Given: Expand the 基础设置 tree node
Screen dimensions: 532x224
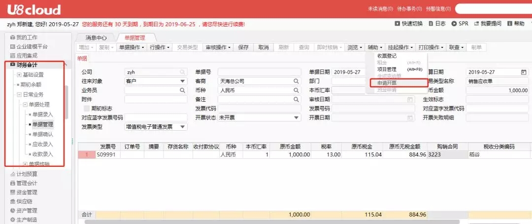Looking at the screenshot, I should tap(19, 75).
